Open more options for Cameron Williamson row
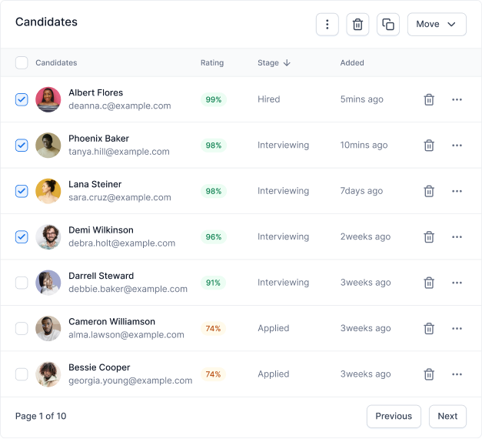Screen dimensions: 482x439 pos(457,328)
